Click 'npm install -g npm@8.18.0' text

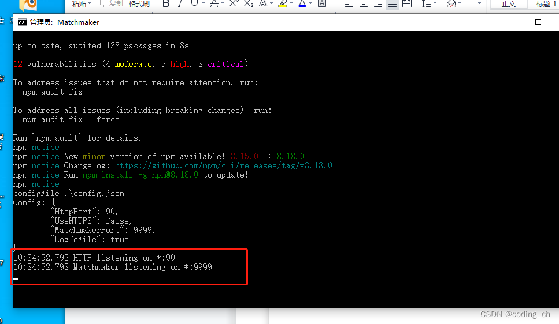point(140,175)
